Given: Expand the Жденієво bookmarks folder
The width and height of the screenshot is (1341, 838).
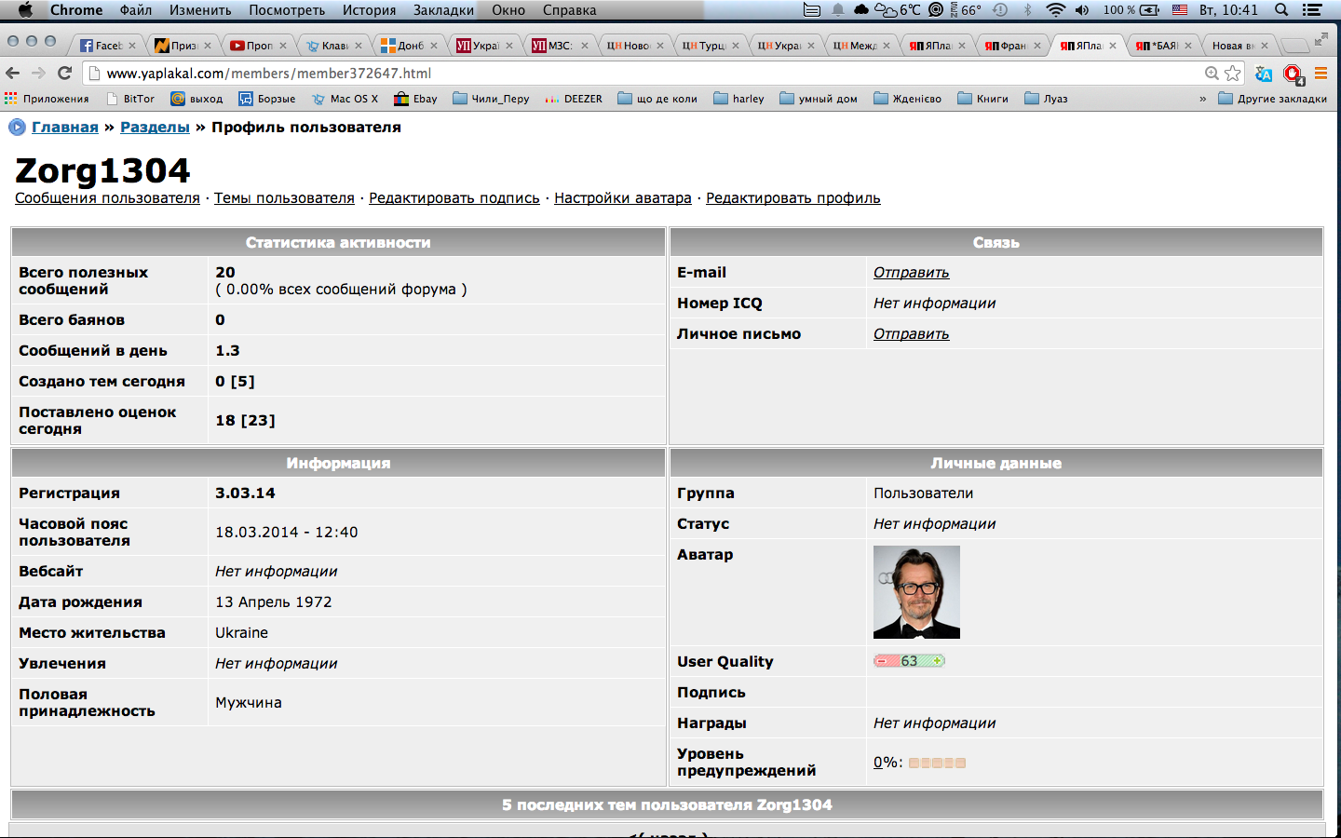Looking at the screenshot, I should (x=907, y=99).
